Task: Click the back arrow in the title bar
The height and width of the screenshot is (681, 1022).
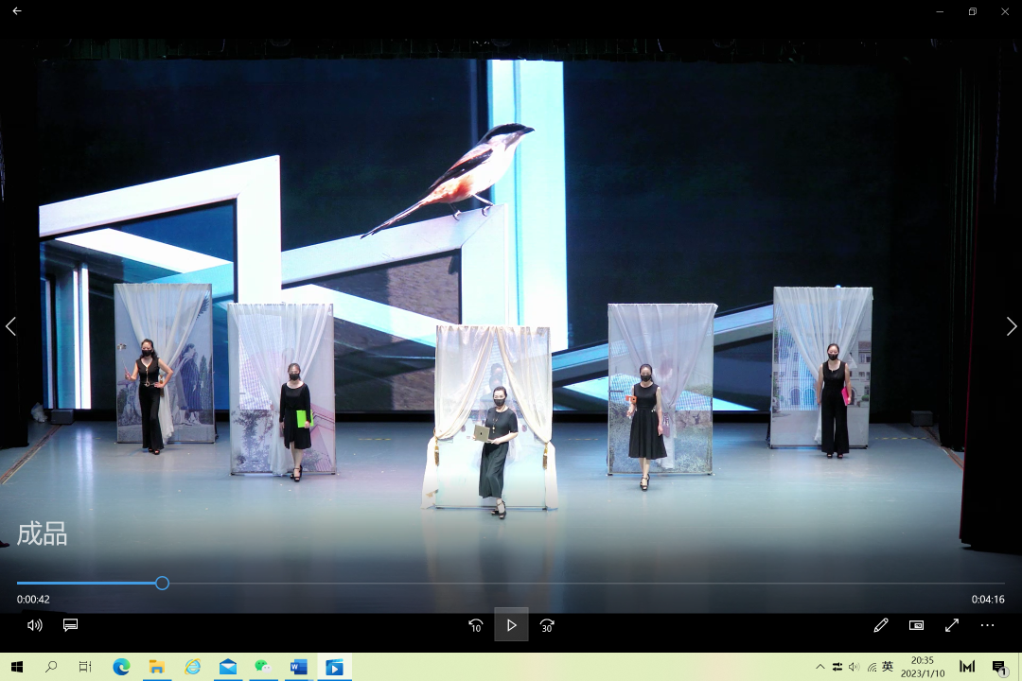Action: [17, 11]
